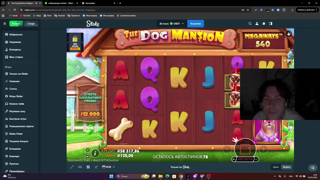Open the Windows Start menu
This screenshot has width=320, height=180.
111,176
